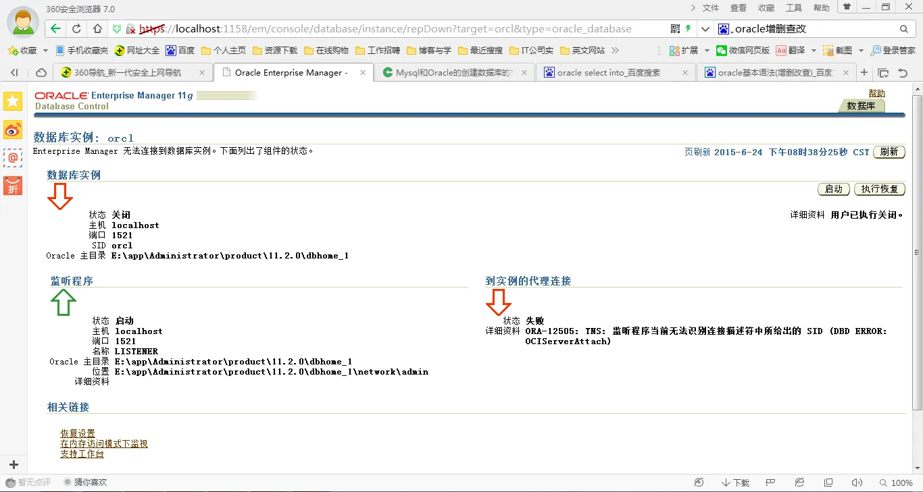This screenshot has height=492, width=923.
Task: Open the red 折 discount sidebar icon
Action: 13,186
